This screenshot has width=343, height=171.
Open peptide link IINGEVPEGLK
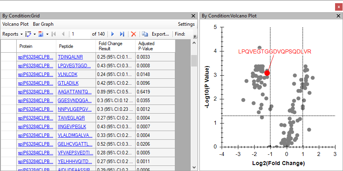(72, 127)
